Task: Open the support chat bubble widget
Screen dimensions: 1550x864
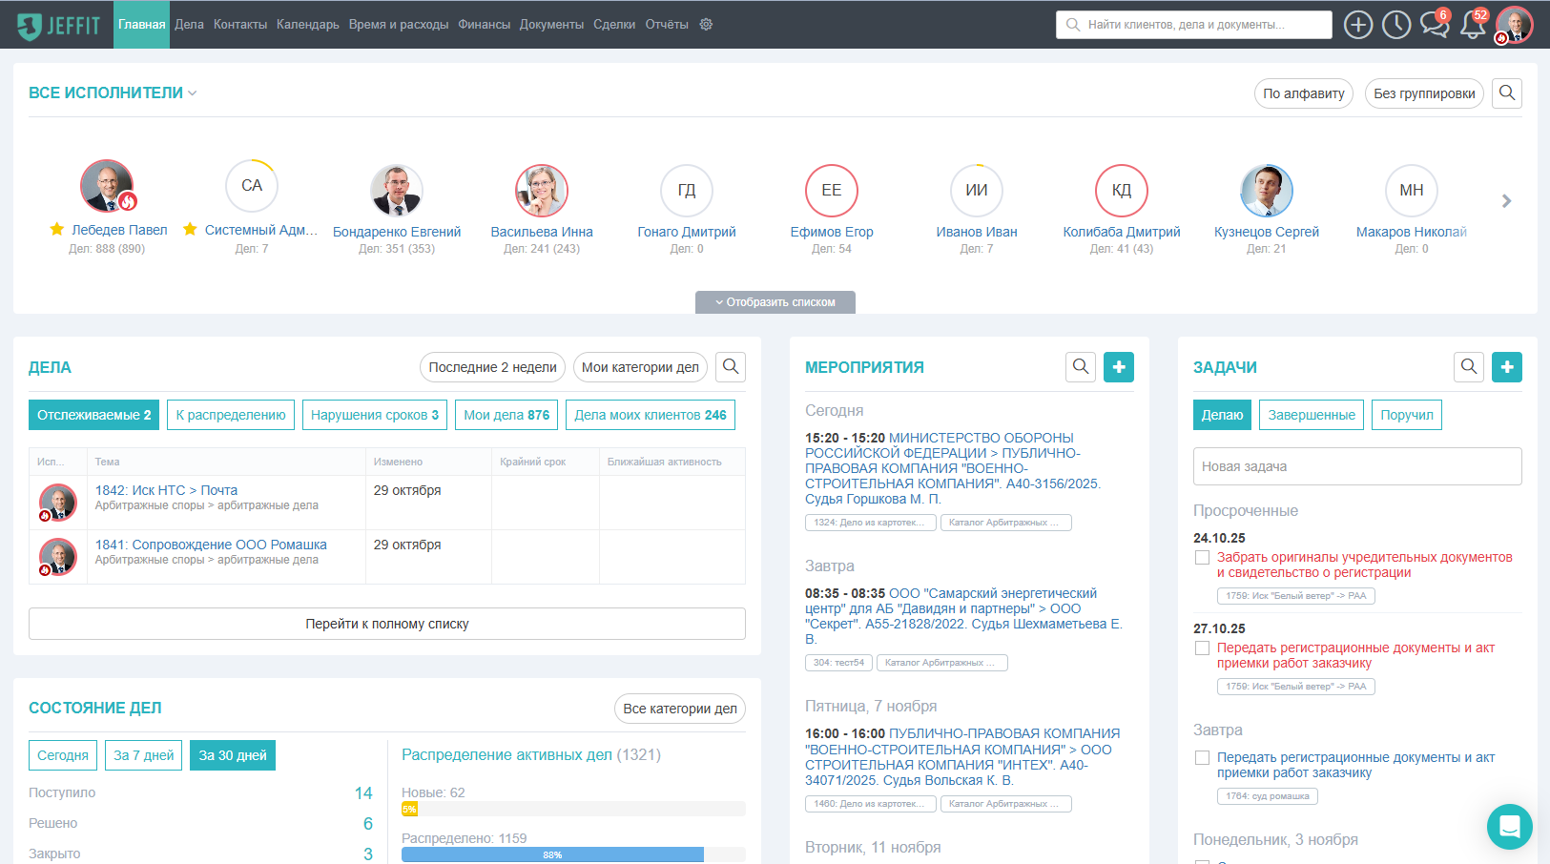Action: click(x=1509, y=827)
